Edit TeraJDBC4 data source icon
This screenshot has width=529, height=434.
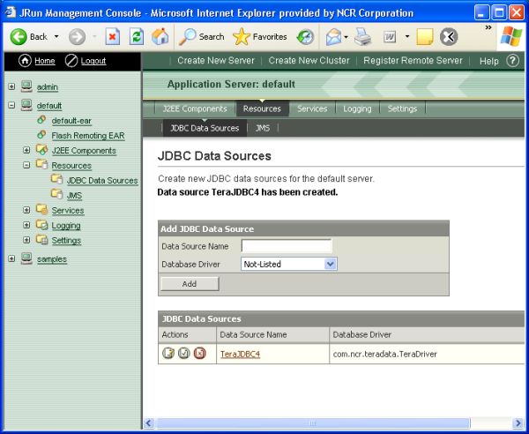168,353
